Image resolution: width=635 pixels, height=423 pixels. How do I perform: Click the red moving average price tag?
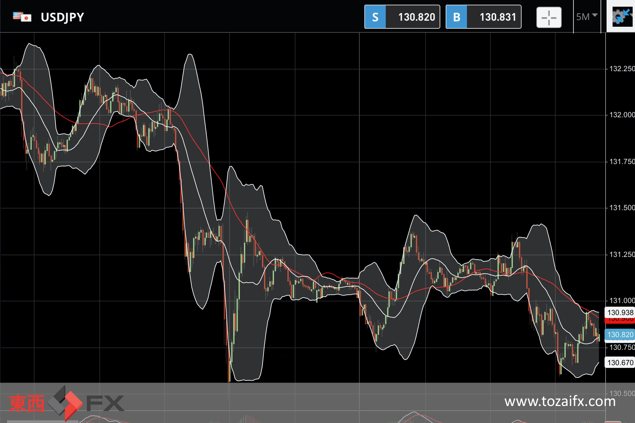click(x=620, y=320)
